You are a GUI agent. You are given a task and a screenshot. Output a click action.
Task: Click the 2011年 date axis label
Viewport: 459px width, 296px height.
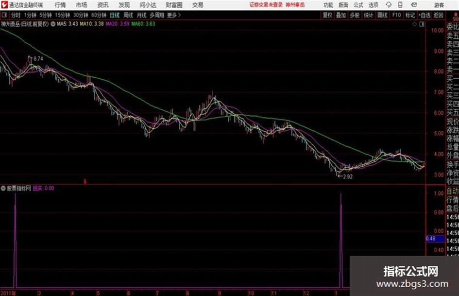click(x=8, y=293)
